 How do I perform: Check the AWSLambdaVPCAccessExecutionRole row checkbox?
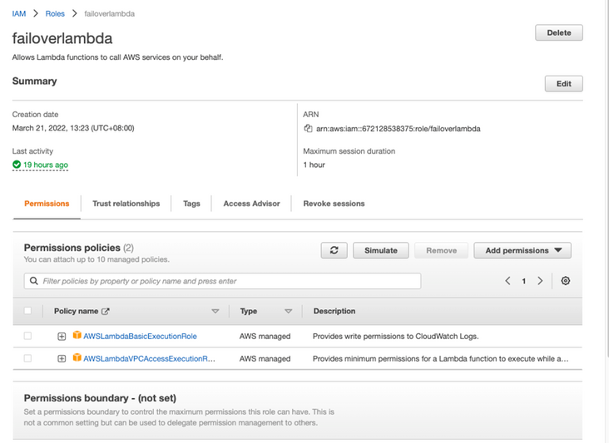point(27,358)
